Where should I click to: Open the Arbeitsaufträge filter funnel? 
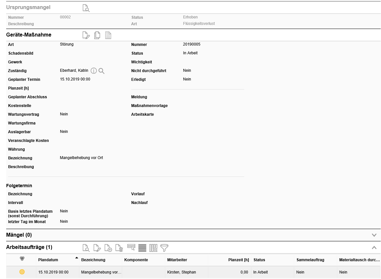tap(165, 248)
